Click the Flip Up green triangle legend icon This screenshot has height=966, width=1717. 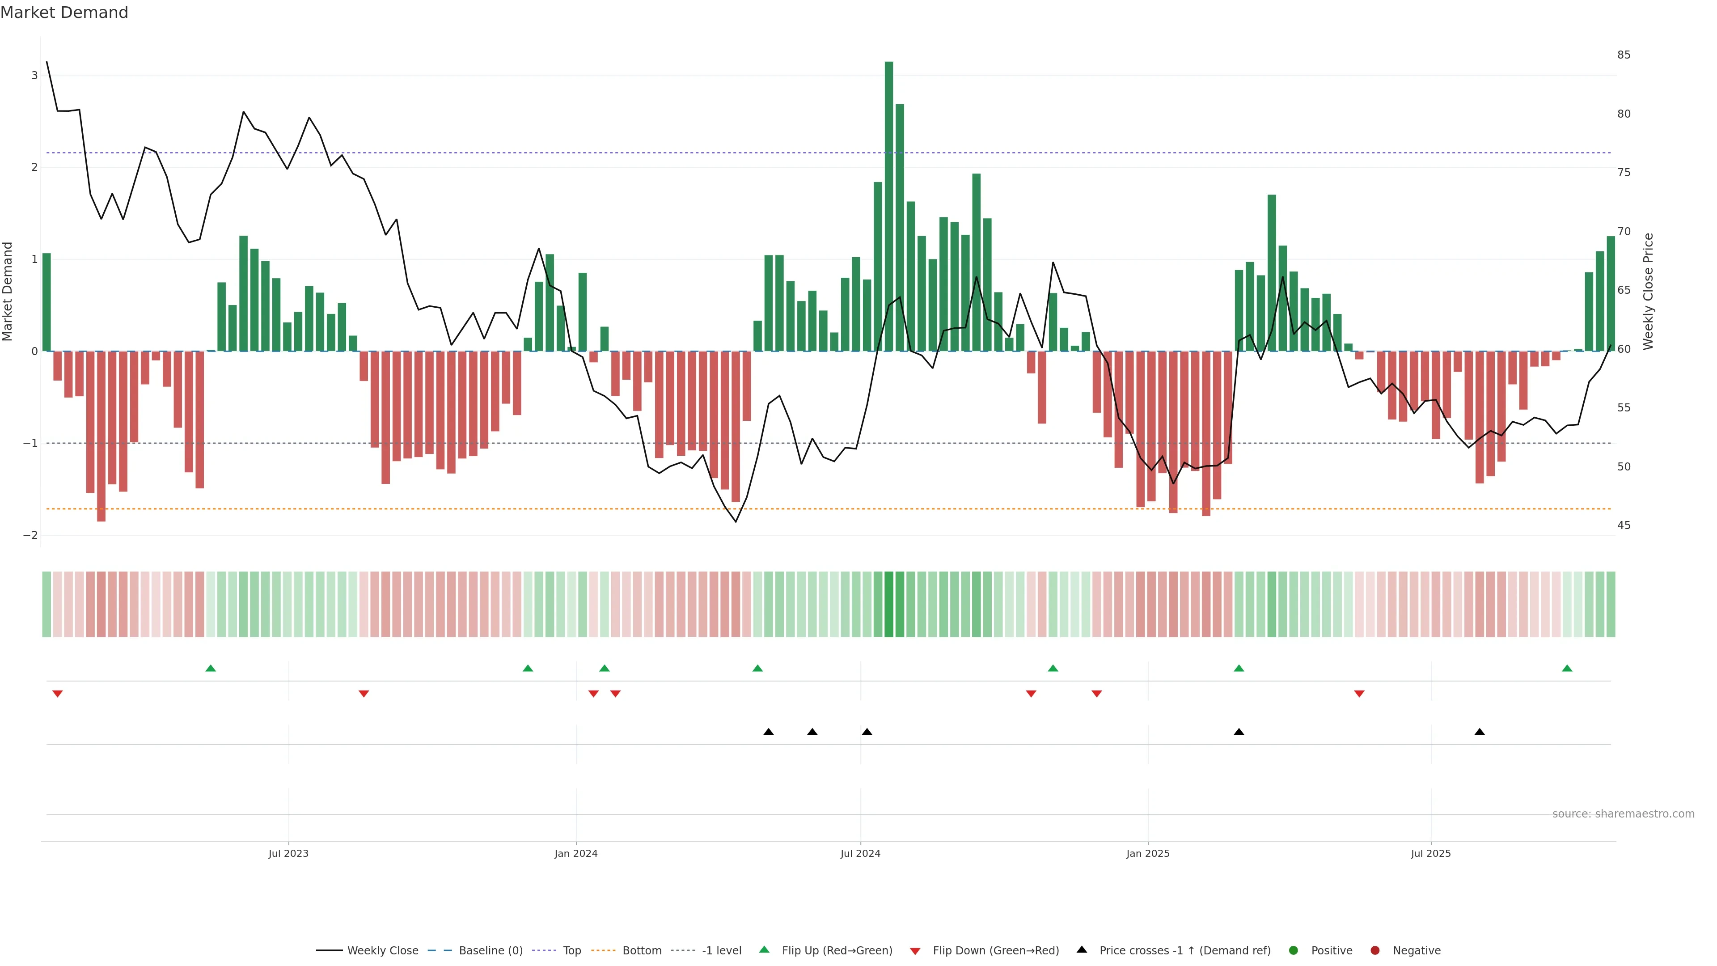(x=765, y=949)
